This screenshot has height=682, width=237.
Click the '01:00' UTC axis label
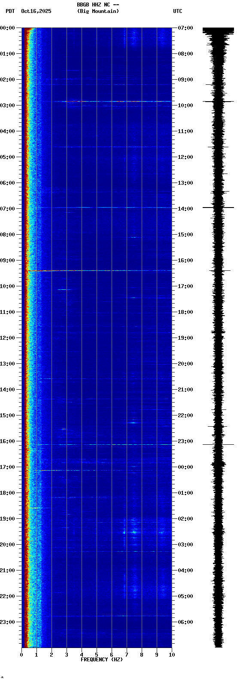pyautogui.click(x=185, y=493)
